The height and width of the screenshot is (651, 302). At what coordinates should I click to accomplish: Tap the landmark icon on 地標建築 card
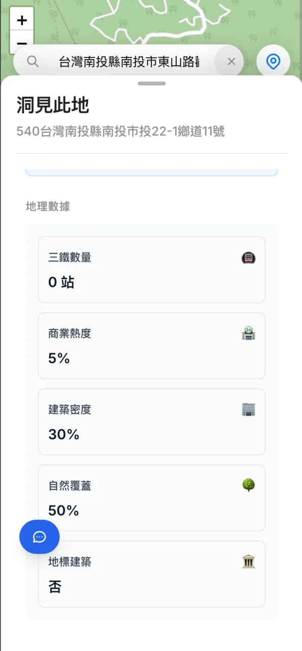[248, 561]
